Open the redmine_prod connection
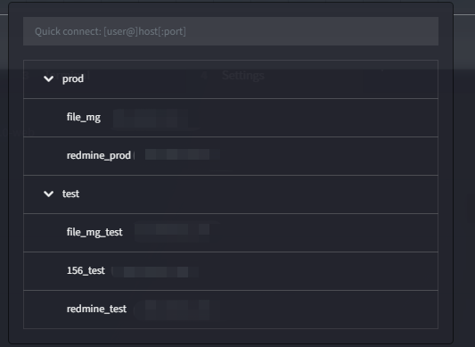Screen dimensions: 475x347 pyautogui.click(x=231, y=156)
